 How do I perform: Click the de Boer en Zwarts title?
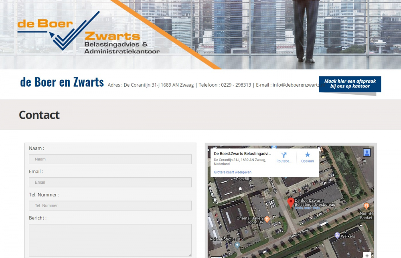pos(62,82)
